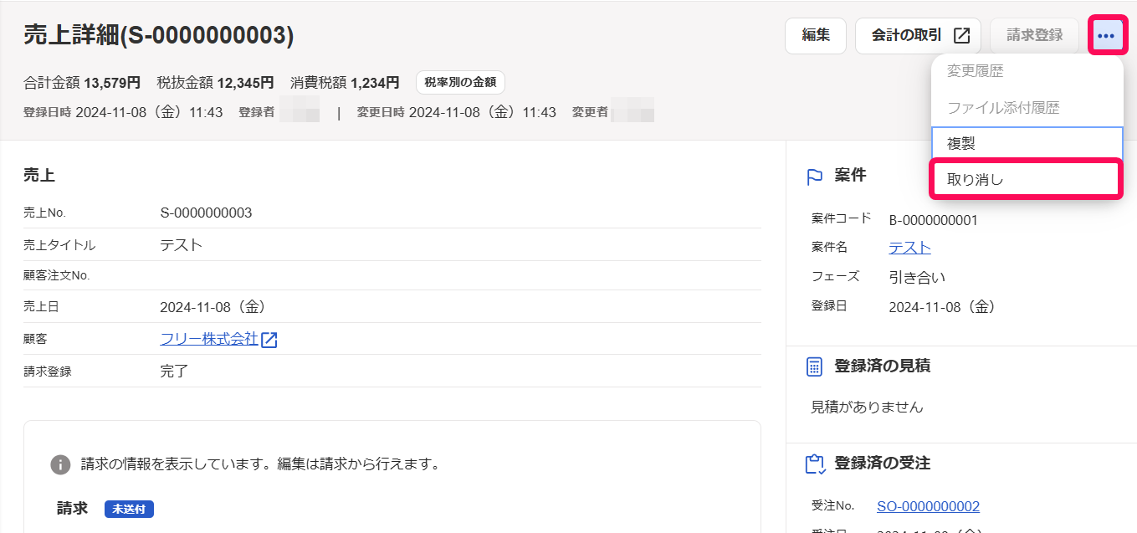Show 税率別の金額 breakdown
1137x533 pixels.
[x=460, y=82]
